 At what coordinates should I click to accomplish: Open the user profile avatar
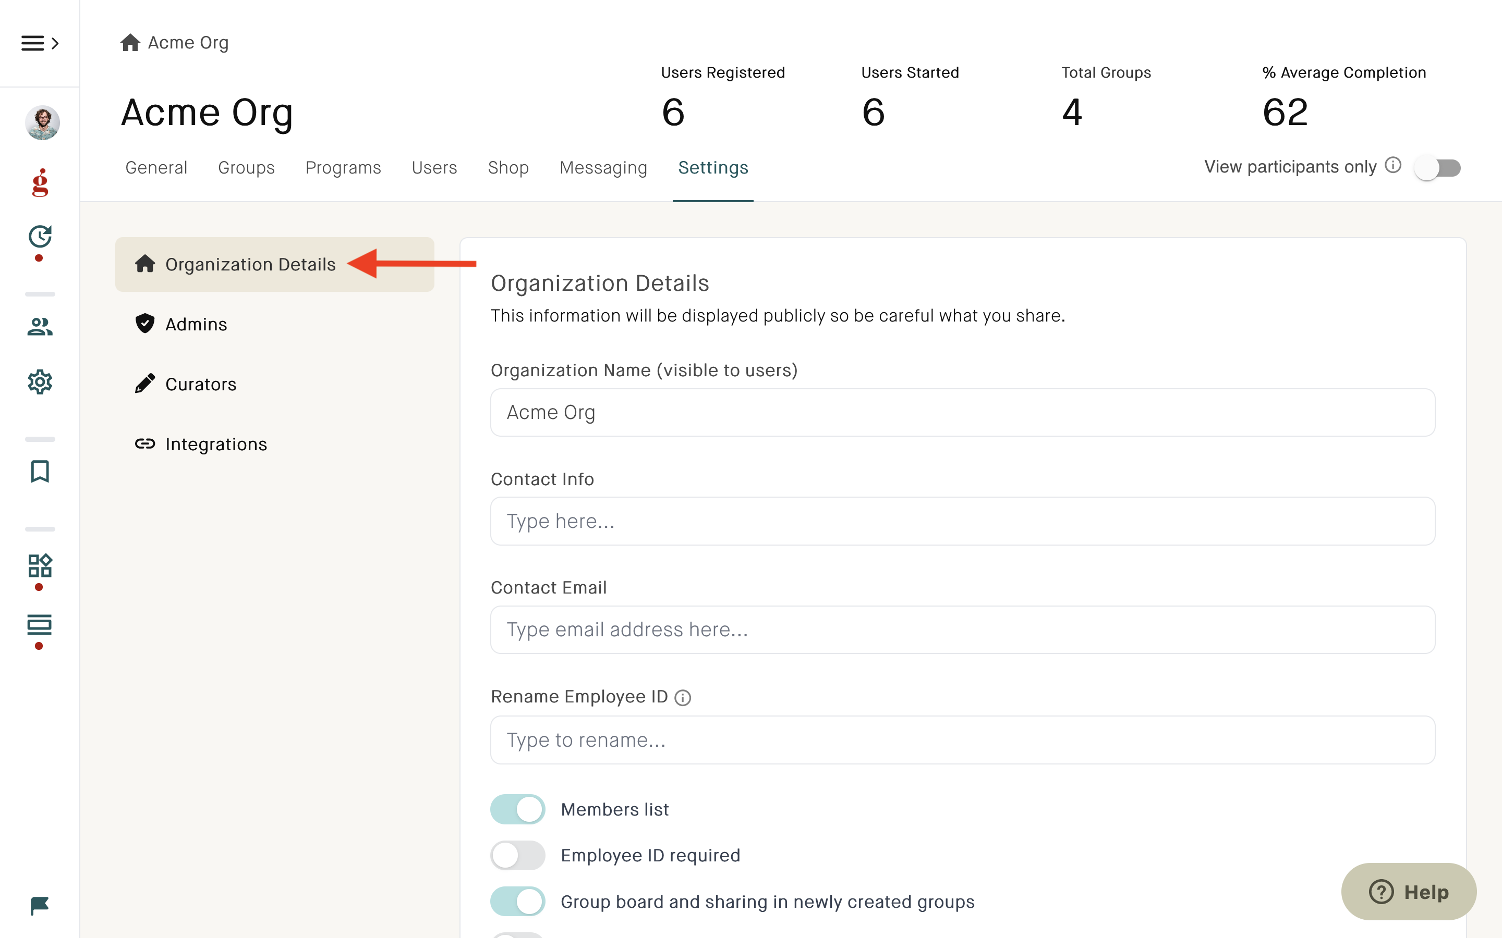(x=42, y=122)
